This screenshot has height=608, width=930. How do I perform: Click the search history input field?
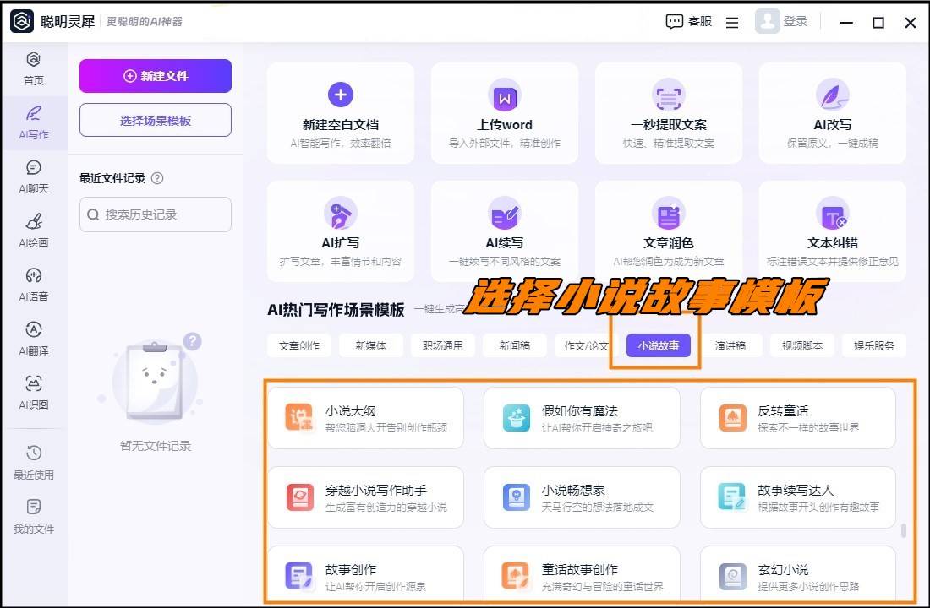click(155, 214)
